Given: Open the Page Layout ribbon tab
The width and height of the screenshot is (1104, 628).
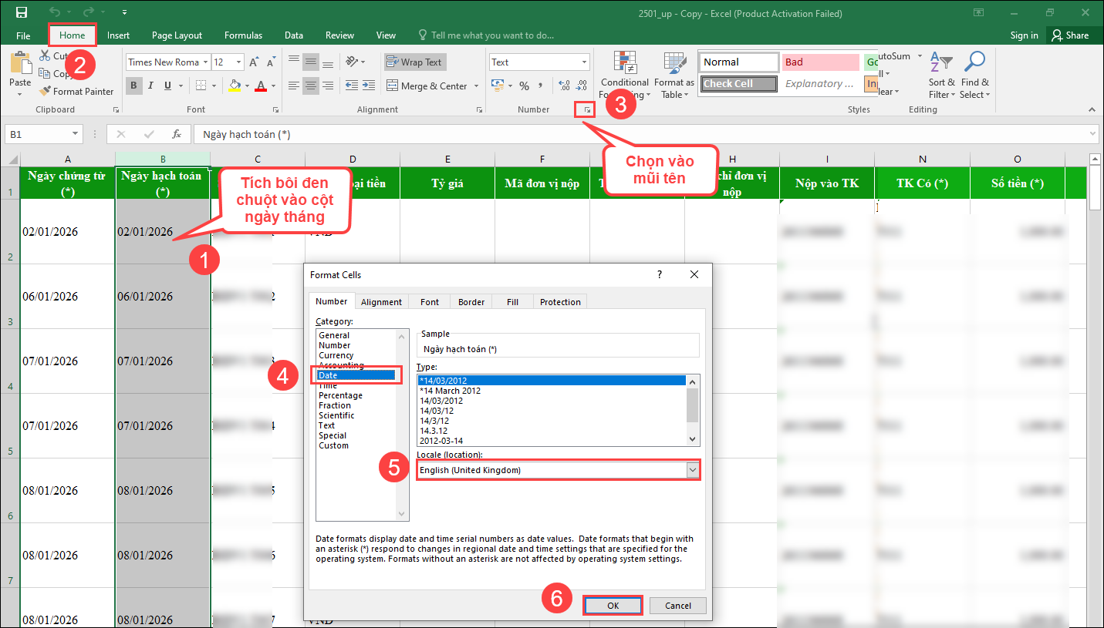Looking at the screenshot, I should [x=177, y=35].
